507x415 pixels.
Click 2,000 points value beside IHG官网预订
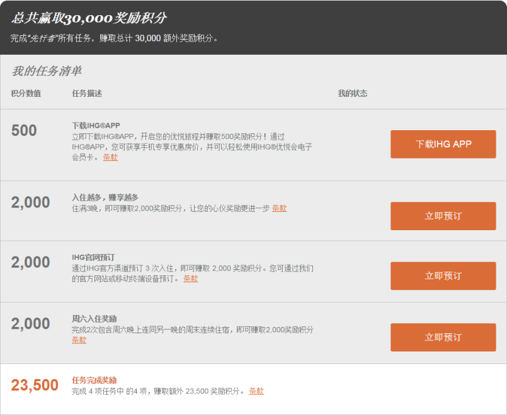(x=30, y=262)
